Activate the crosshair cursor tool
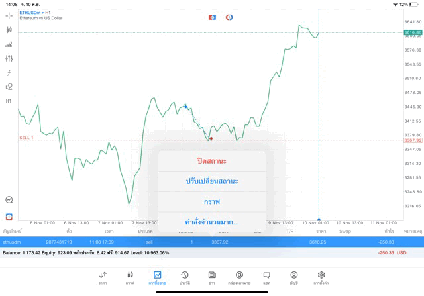424x296 pixels. [x=9, y=15]
